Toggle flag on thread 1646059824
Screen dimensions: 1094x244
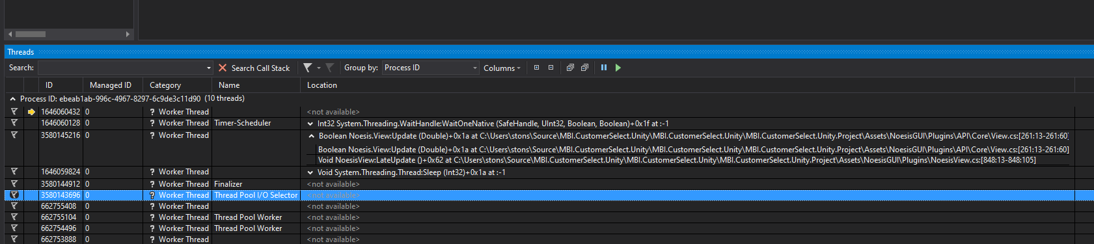pos(14,172)
